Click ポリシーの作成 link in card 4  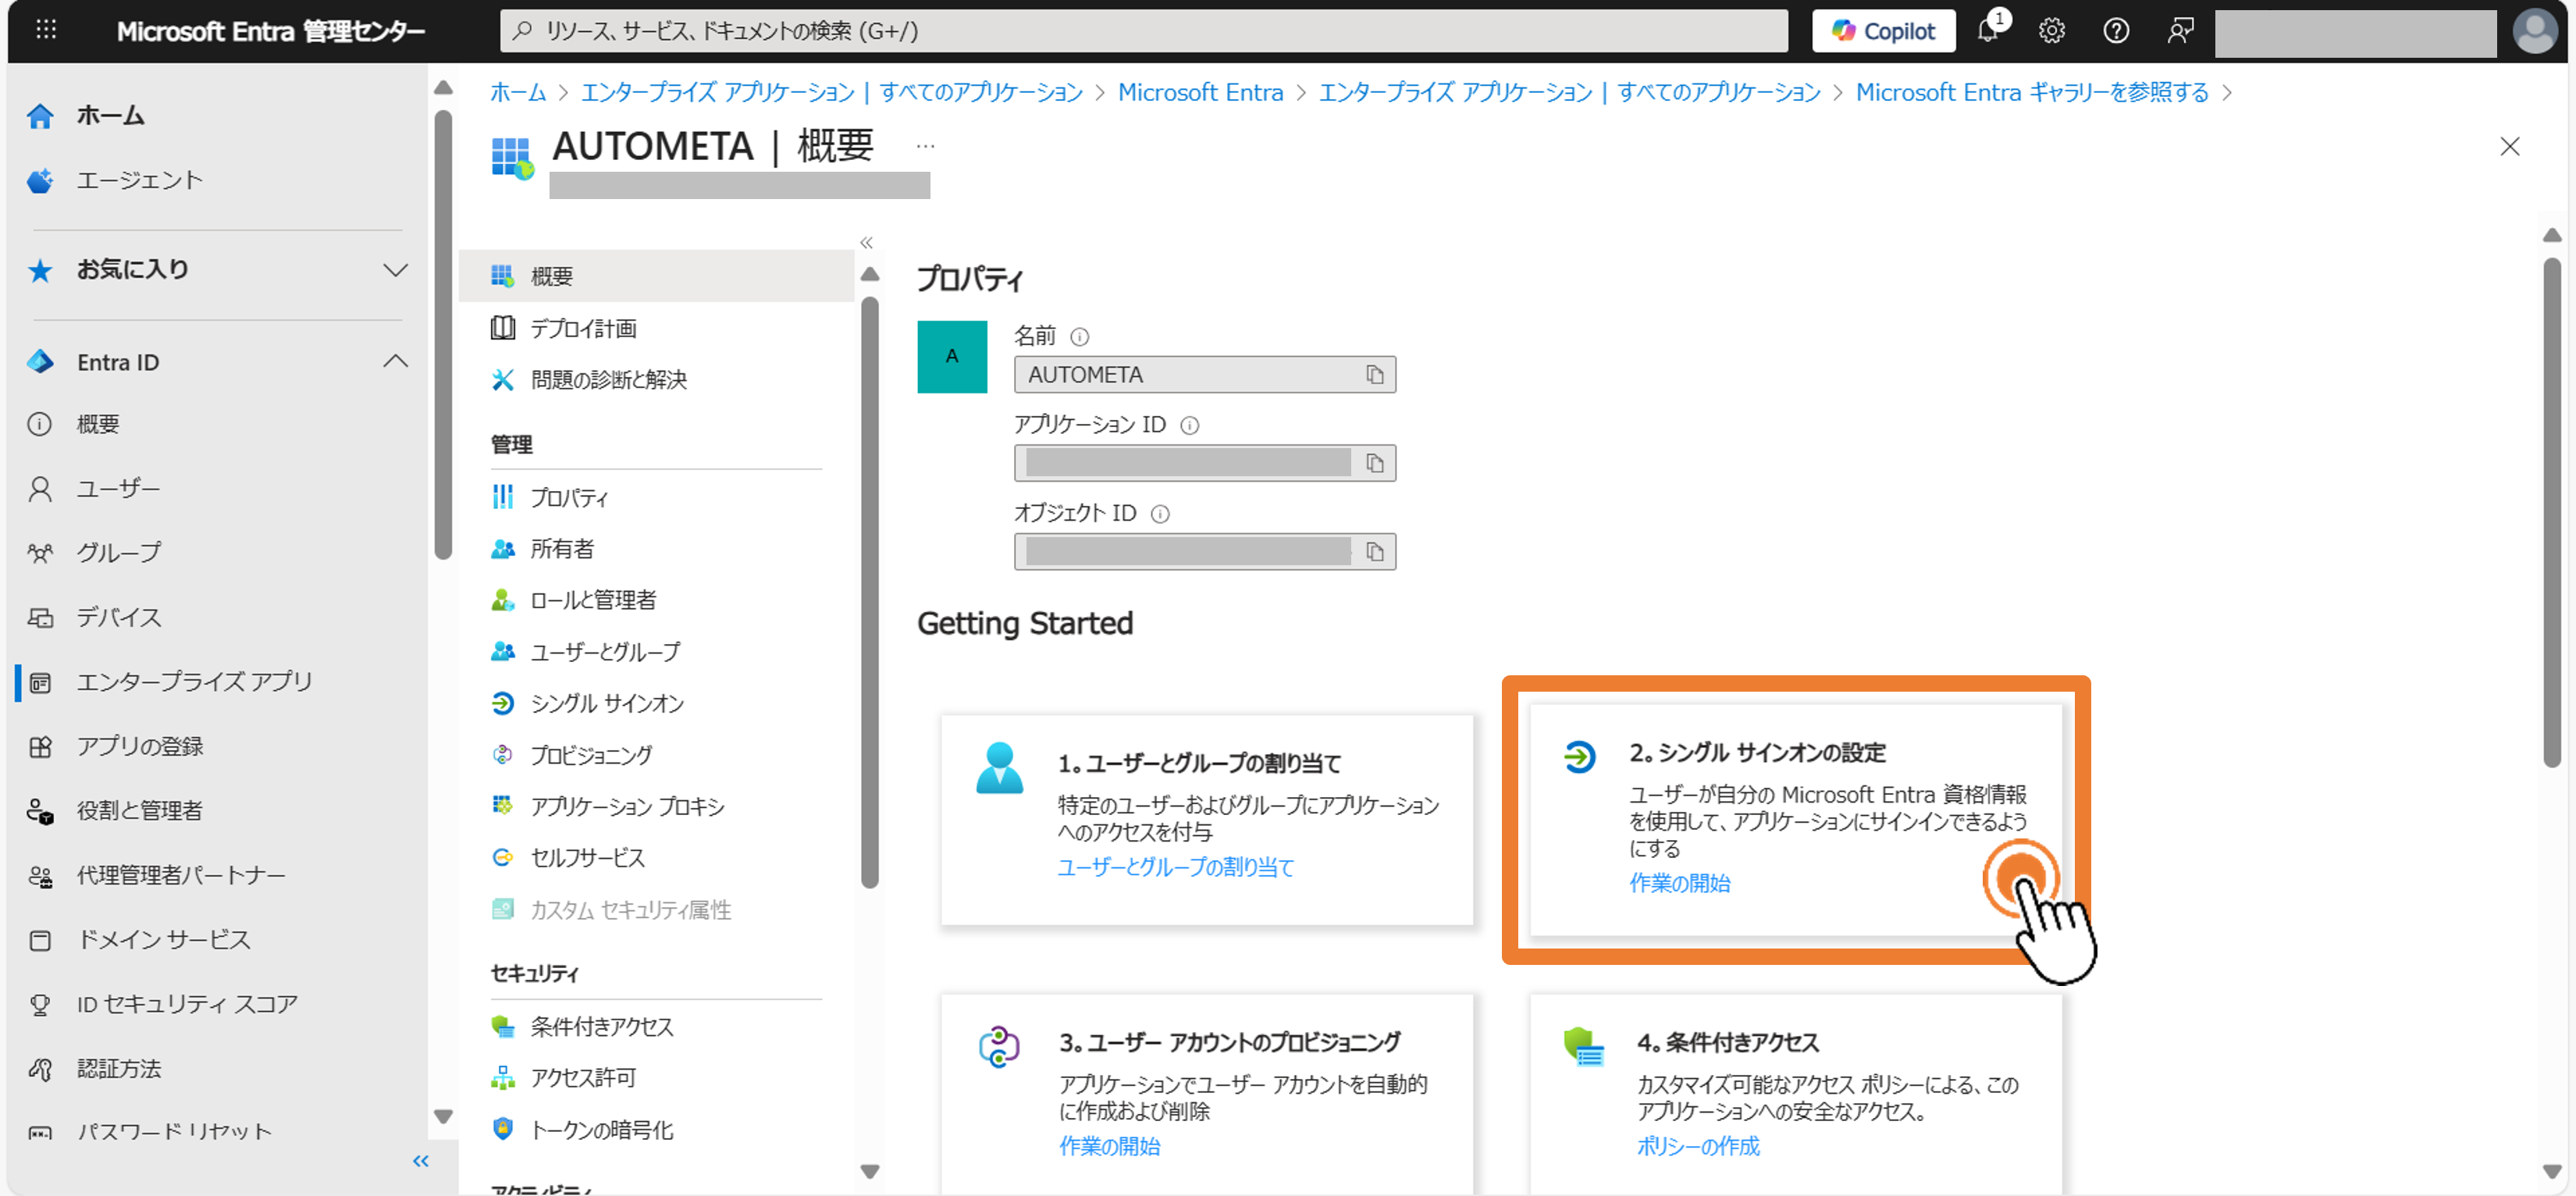(x=1698, y=1147)
